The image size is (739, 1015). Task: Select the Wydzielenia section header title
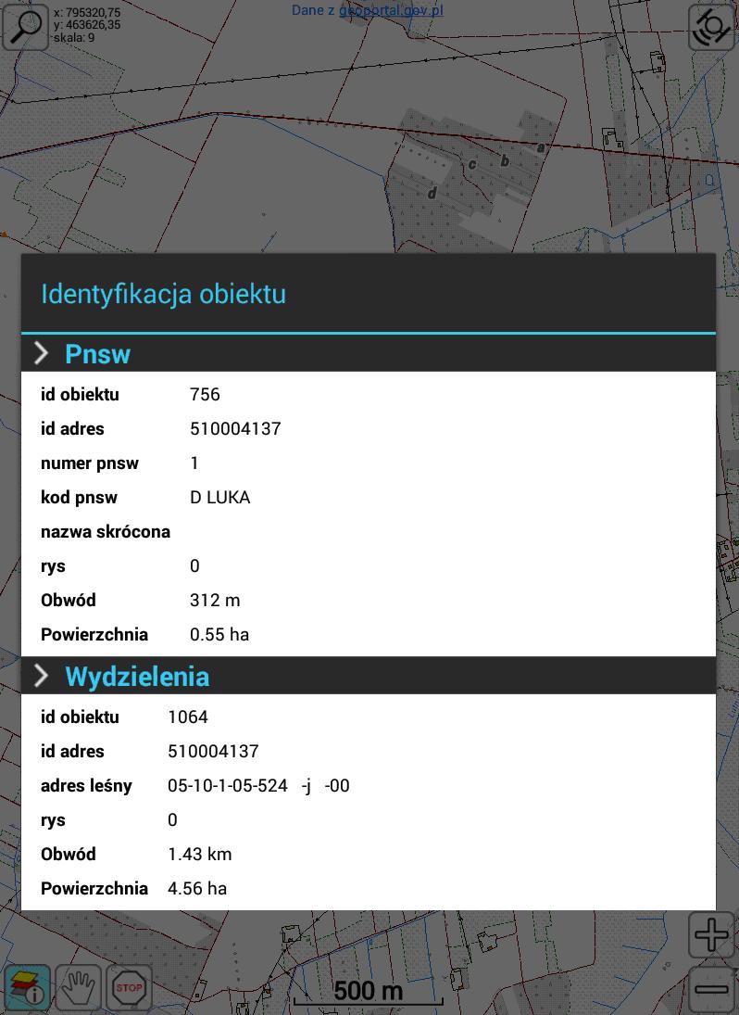pyautogui.click(x=137, y=677)
